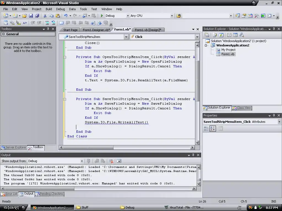
Task: Open the Debug menu
Action: (60, 9)
